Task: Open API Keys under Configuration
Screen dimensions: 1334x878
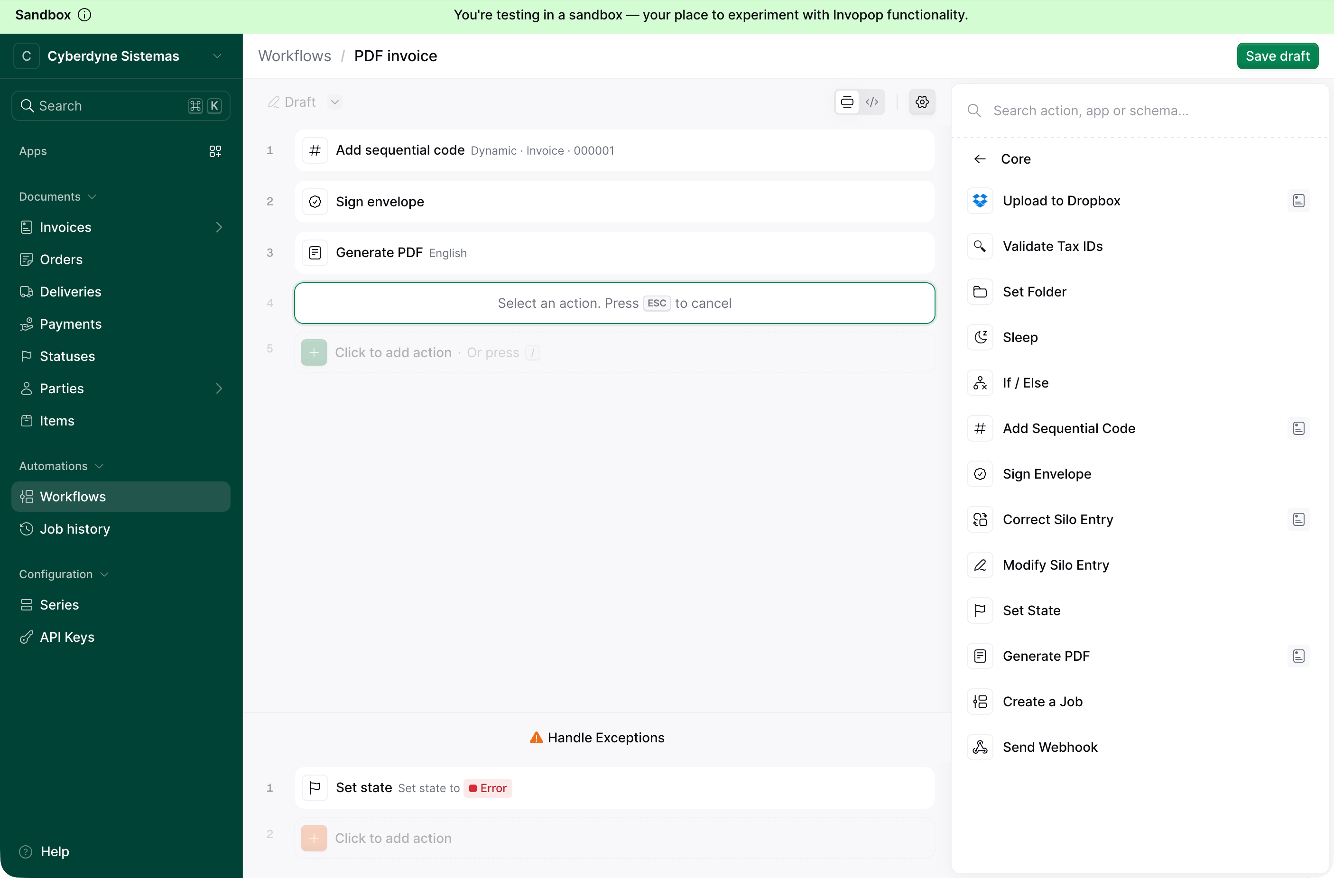Action: [120, 637]
